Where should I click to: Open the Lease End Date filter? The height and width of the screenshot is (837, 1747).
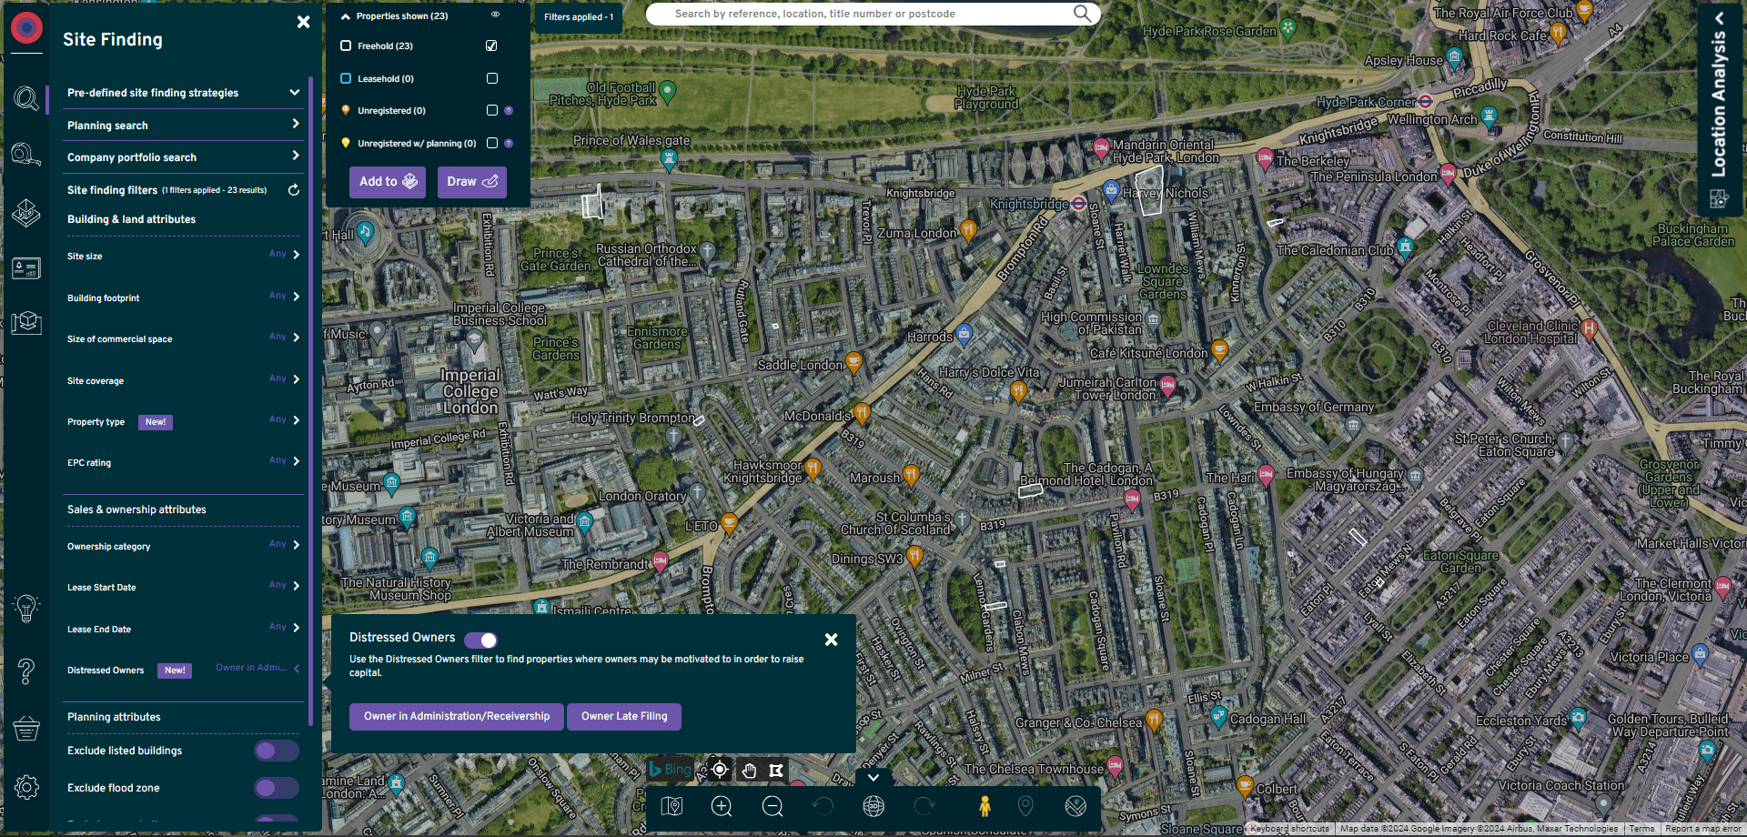pos(182,629)
